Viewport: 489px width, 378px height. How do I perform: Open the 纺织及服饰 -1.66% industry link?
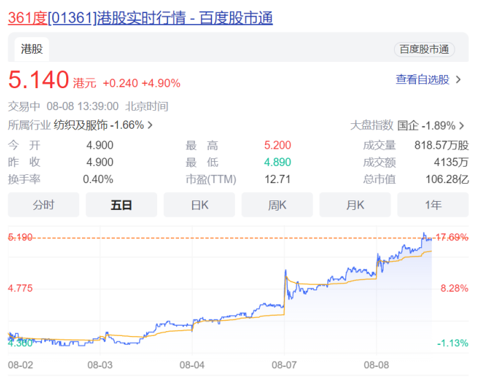[98, 125]
